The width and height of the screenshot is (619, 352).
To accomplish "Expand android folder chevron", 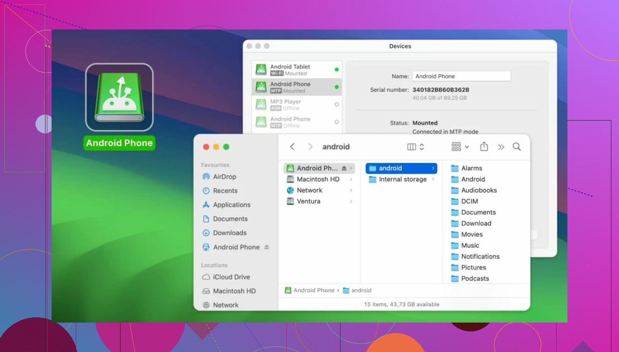I will (433, 168).
